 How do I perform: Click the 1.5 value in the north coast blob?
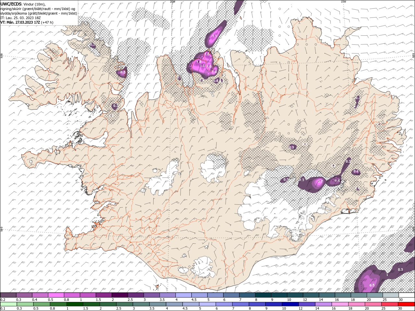pos(203,66)
